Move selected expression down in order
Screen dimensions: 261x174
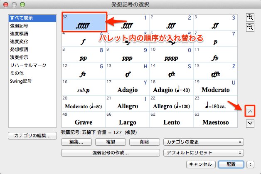point(250,124)
